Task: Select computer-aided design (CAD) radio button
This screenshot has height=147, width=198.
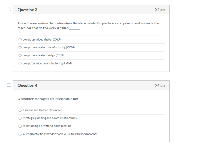Action: (20, 39)
